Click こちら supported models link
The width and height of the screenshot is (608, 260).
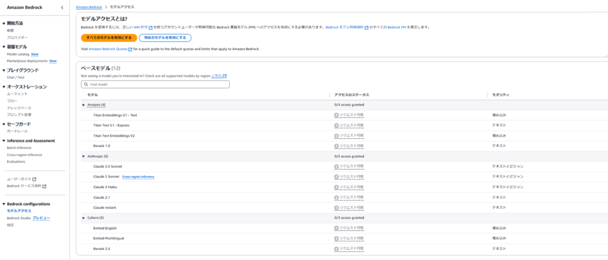[x=217, y=76]
